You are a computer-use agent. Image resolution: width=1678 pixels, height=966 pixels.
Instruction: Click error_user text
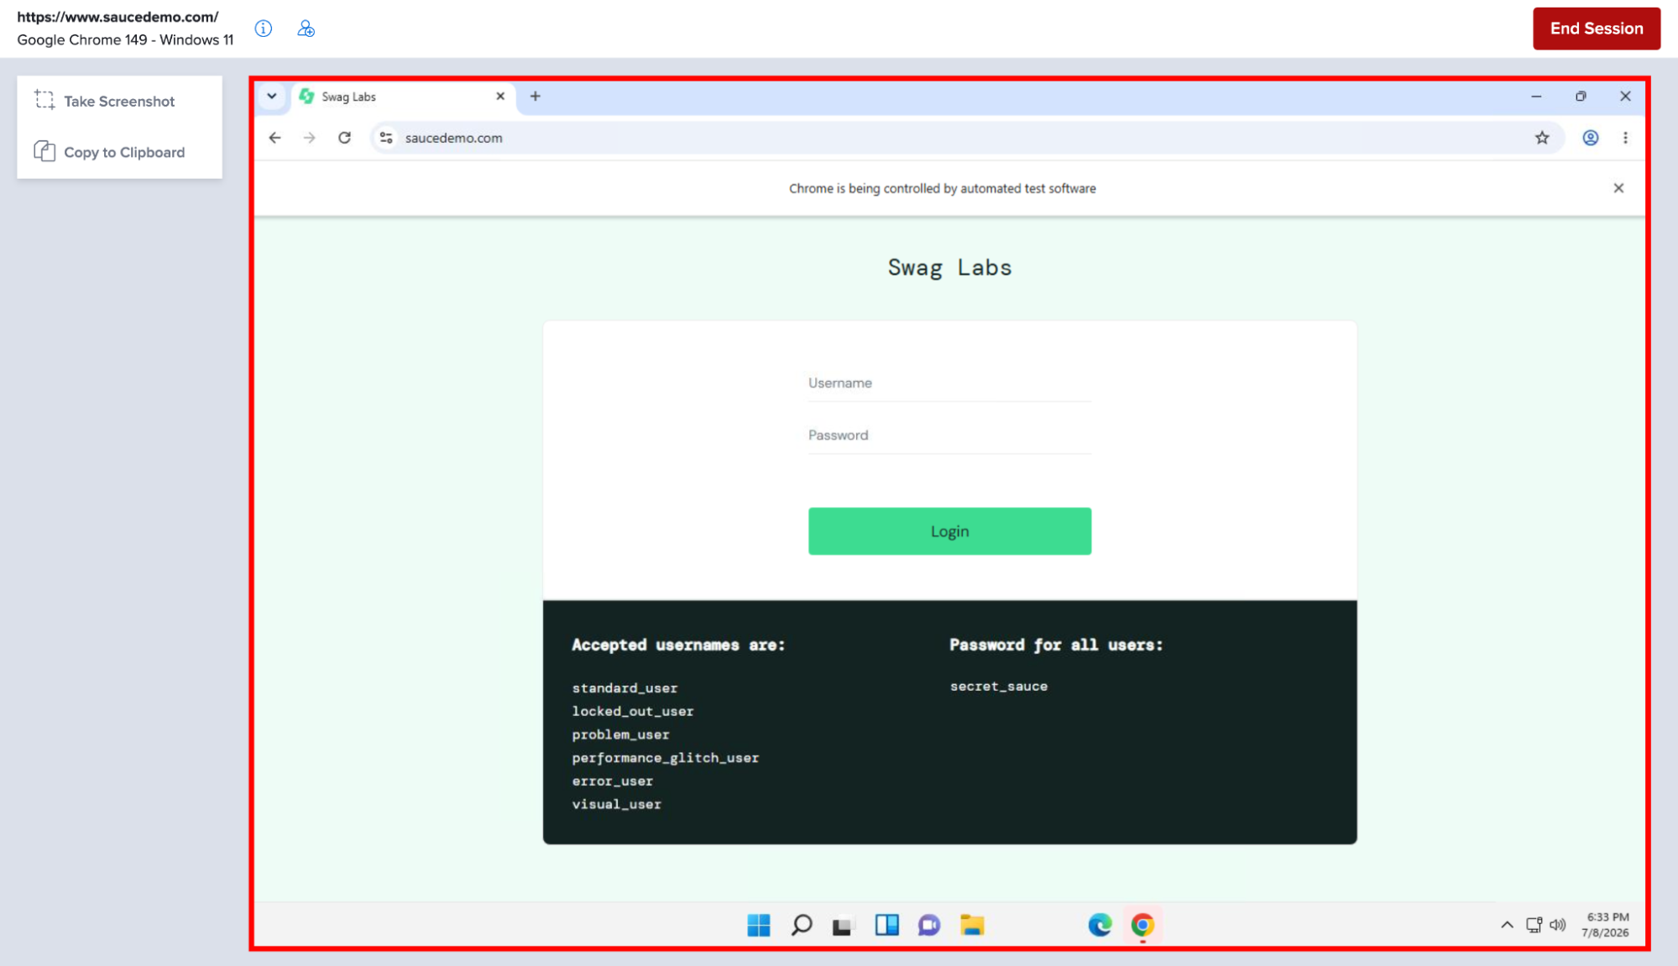[612, 781]
